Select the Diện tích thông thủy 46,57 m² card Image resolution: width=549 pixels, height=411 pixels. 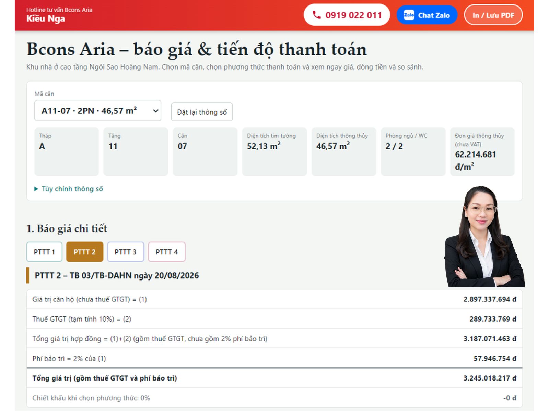(344, 152)
